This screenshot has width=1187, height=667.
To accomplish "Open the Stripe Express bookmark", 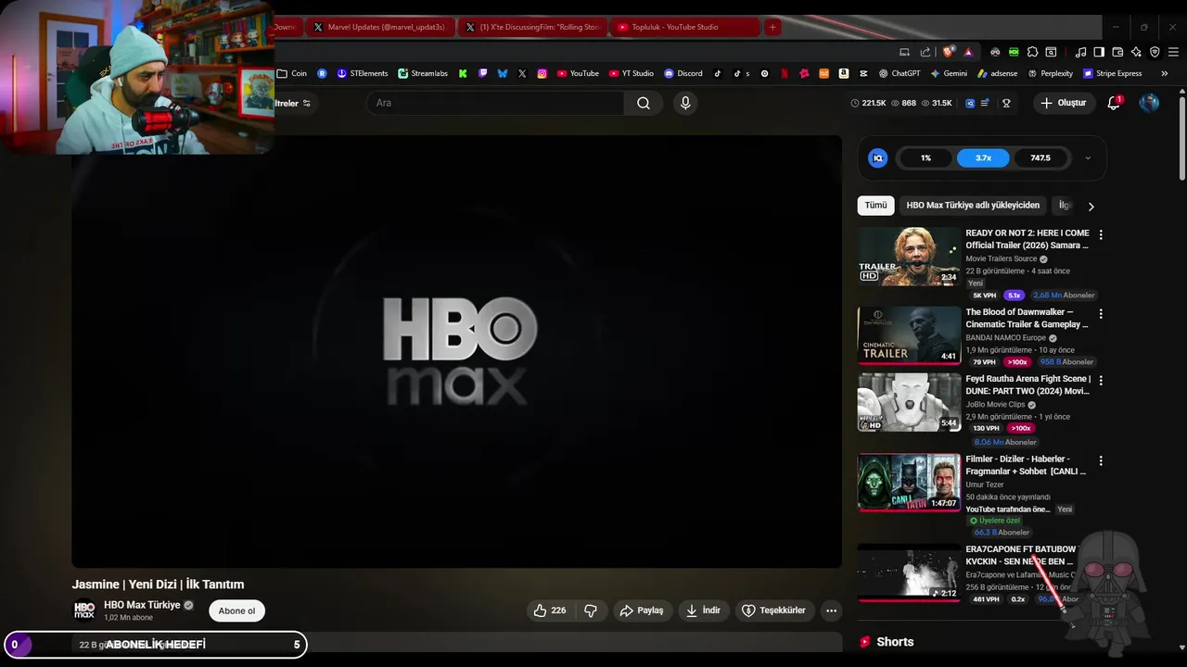I will pos(1112,73).
